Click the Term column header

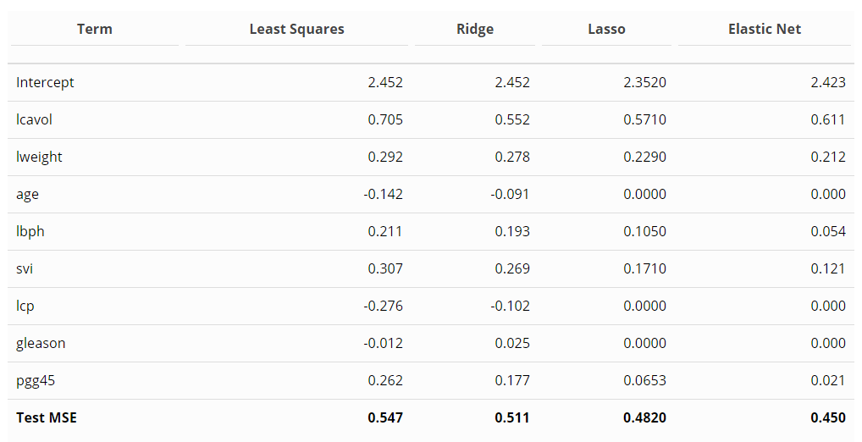(x=94, y=29)
